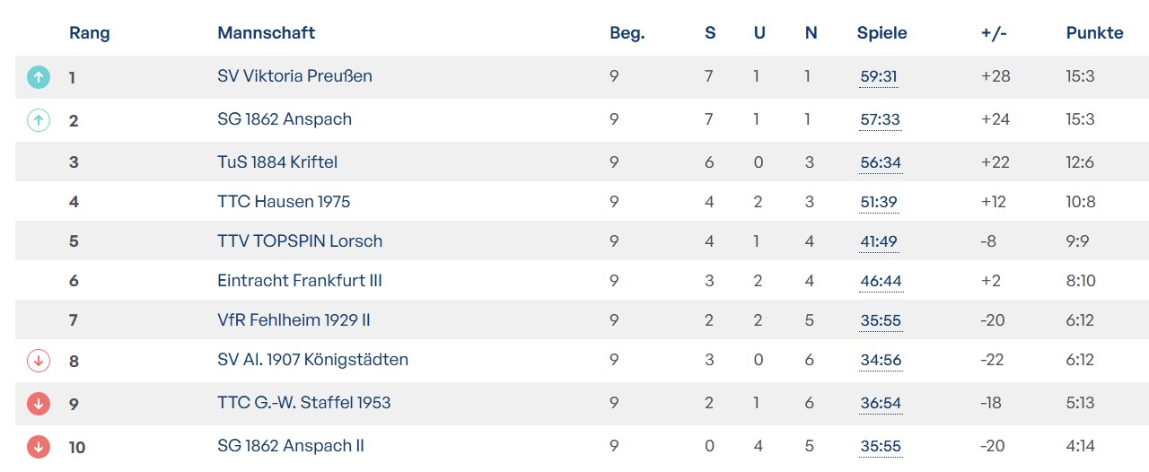Viewport: 1149px width, 472px height.
Task: Open SV Al. 1907 Königstädten team
Action: (x=312, y=360)
